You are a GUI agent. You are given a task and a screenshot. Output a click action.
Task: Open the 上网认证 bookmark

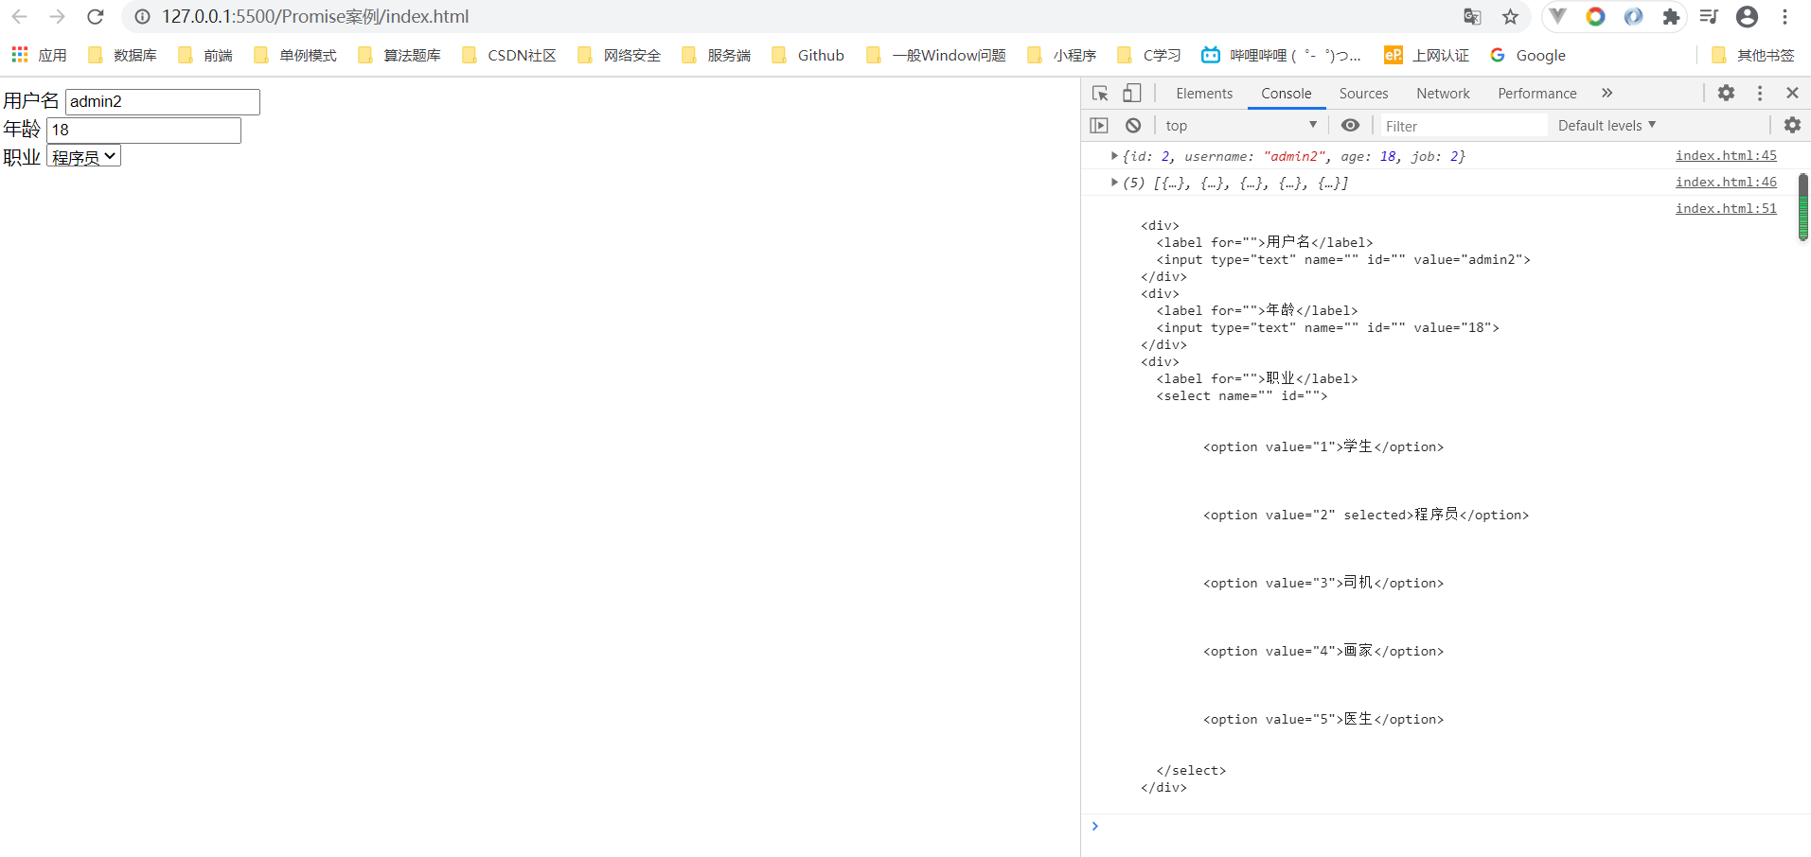tap(1427, 55)
